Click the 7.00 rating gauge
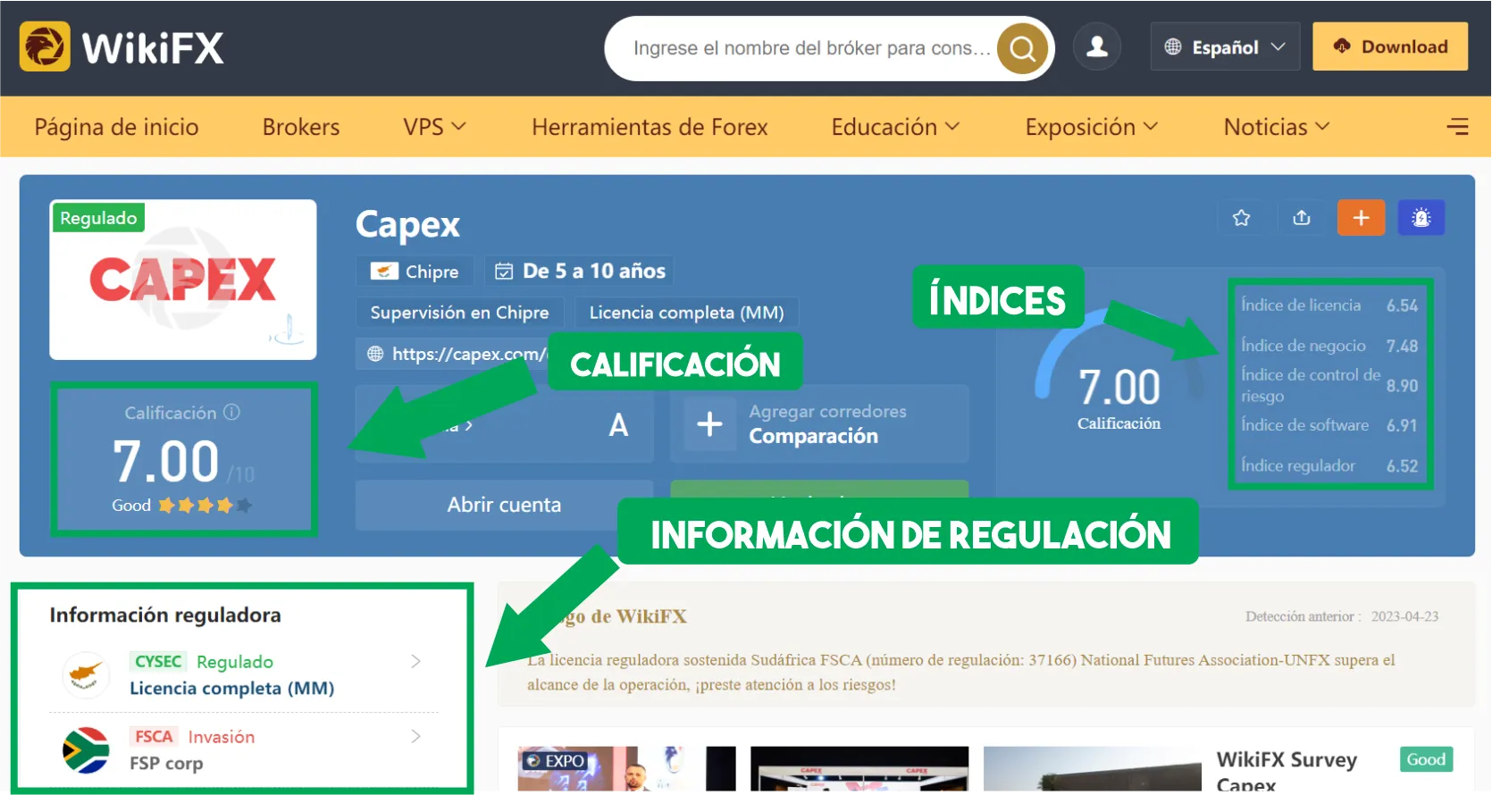 tap(1119, 372)
